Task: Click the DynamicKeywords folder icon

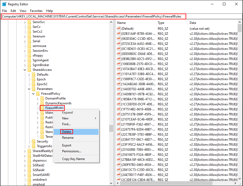Action: tap(42, 103)
